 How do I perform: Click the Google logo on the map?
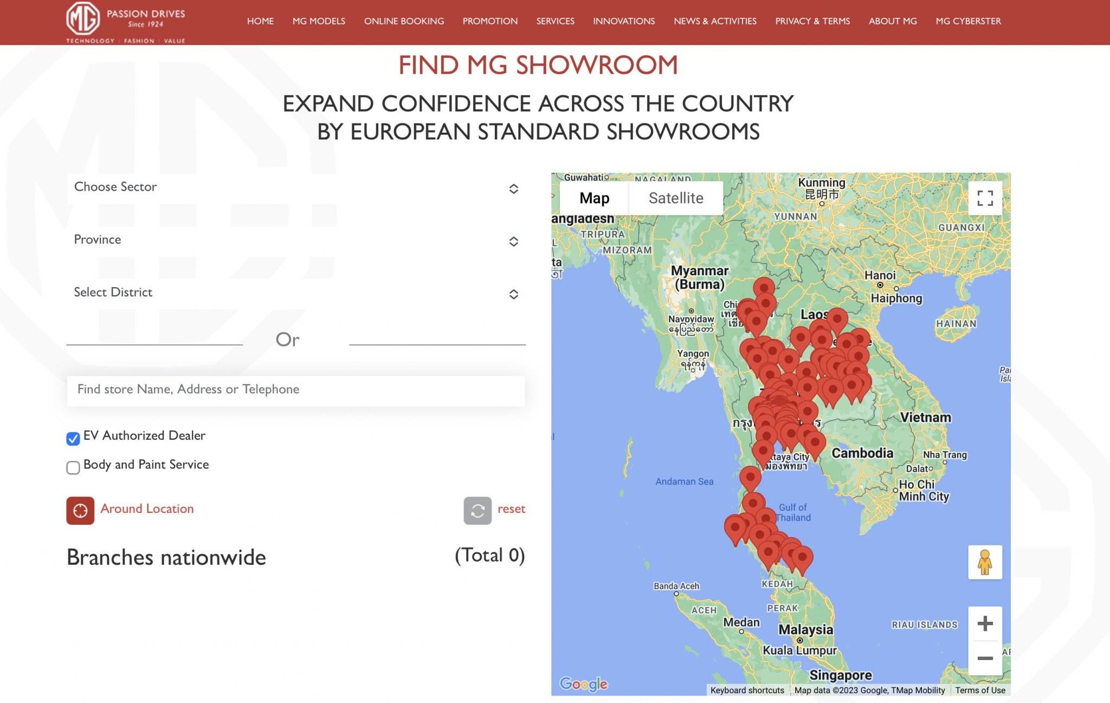[x=583, y=684]
